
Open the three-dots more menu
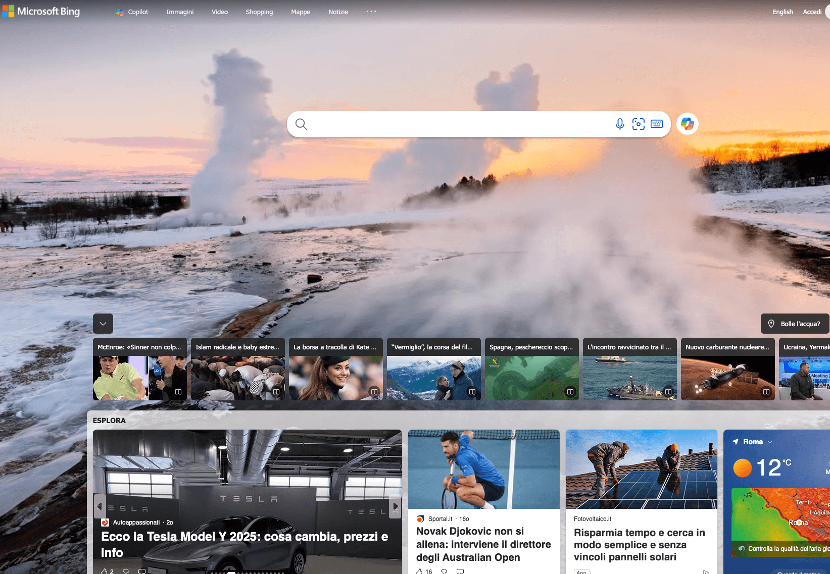[371, 12]
